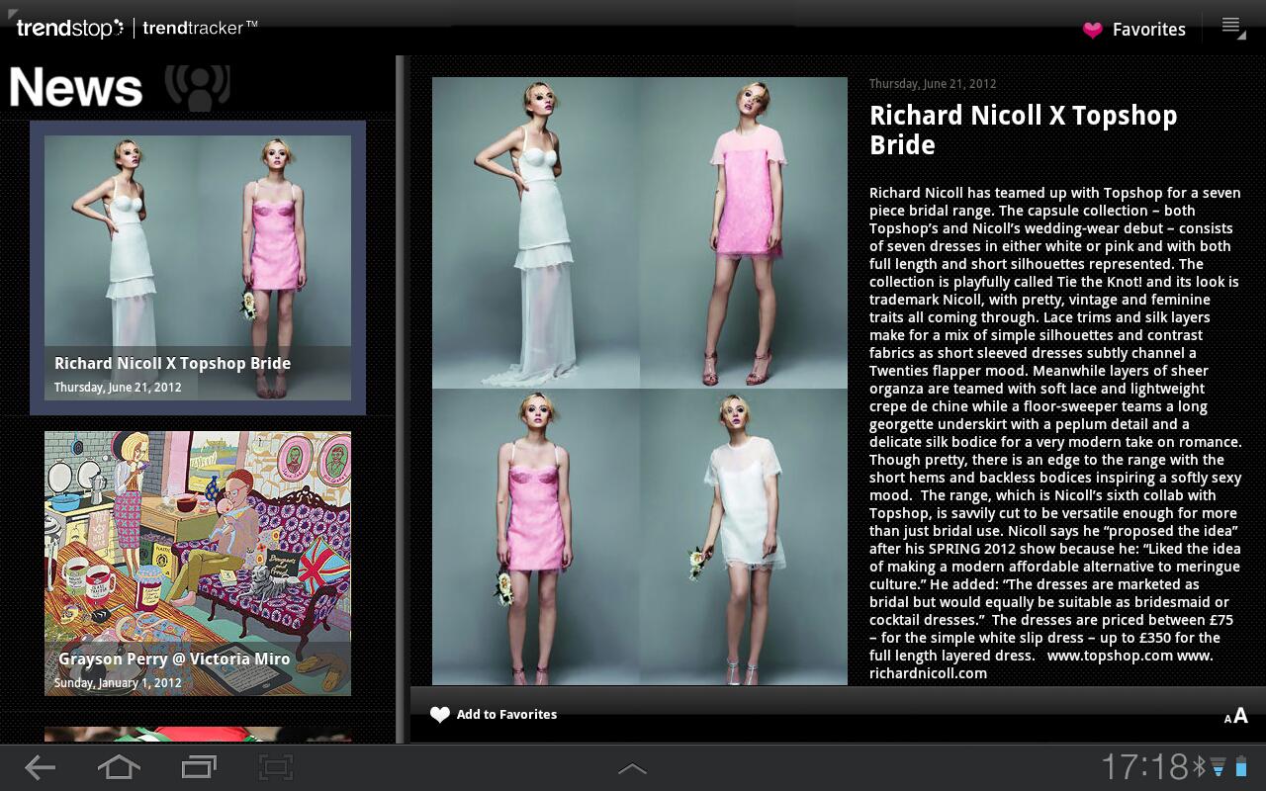This screenshot has height=791, width=1266.
Task: Click the Favorites label in header
Action: pyautogui.click(x=1148, y=30)
